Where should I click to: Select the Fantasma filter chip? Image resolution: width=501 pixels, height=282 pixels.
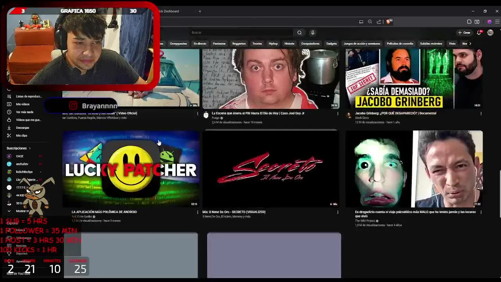(219, 43)
